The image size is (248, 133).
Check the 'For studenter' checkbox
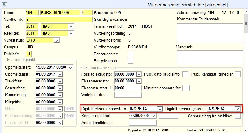pyautogui.click(x=130, y=54)
